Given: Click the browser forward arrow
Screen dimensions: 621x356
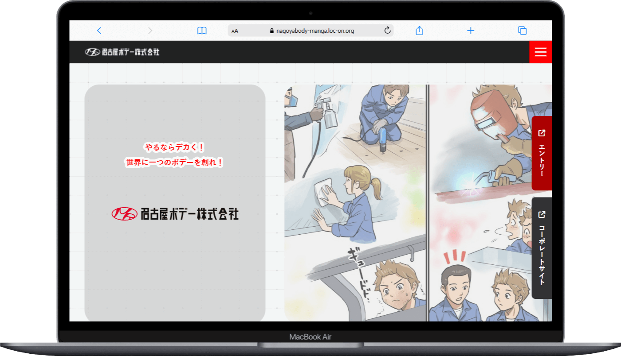Looking at the screenshot, I should coord(150,31).
